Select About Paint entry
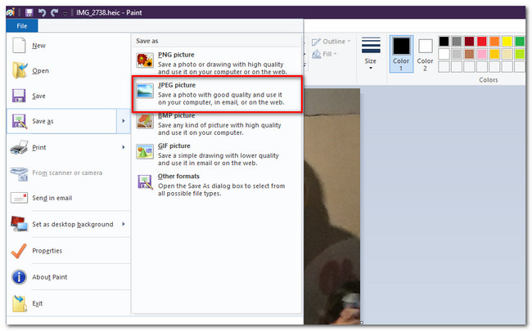 (68, 277)
